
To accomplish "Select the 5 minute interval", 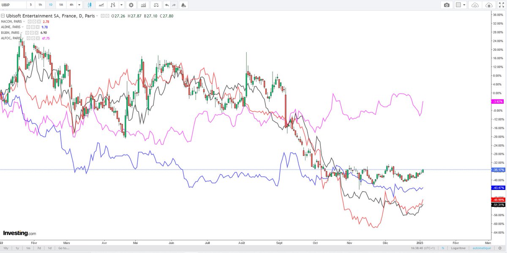I will tap(30, 5).
